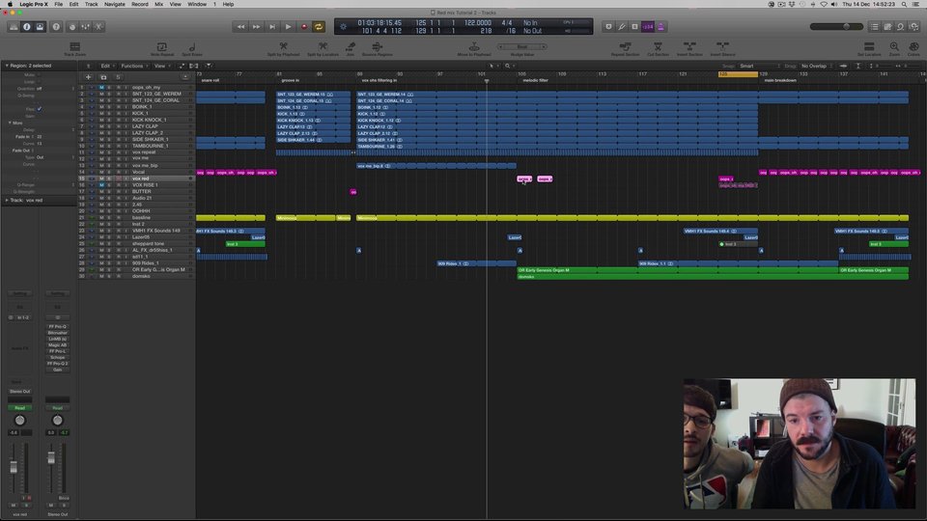Click the Play transport button

tap(288, 27)
